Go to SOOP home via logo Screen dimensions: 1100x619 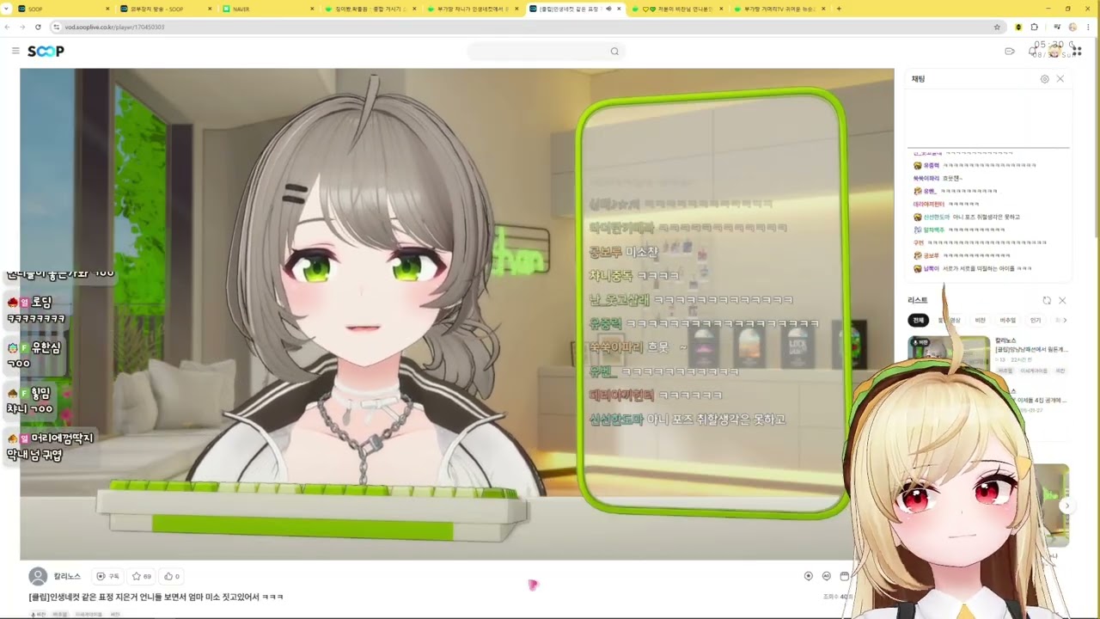point(46,52)
